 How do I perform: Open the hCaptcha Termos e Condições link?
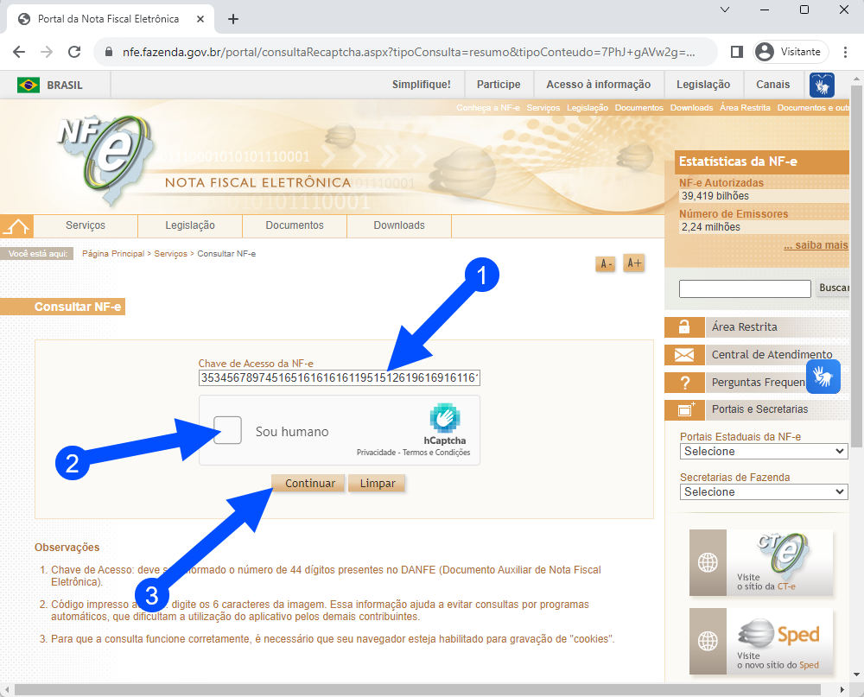pos(436,453)
